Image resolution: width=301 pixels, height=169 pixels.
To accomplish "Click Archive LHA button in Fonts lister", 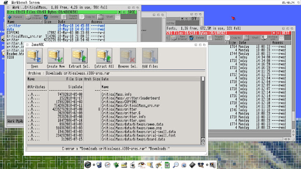I will pos(269,38).
